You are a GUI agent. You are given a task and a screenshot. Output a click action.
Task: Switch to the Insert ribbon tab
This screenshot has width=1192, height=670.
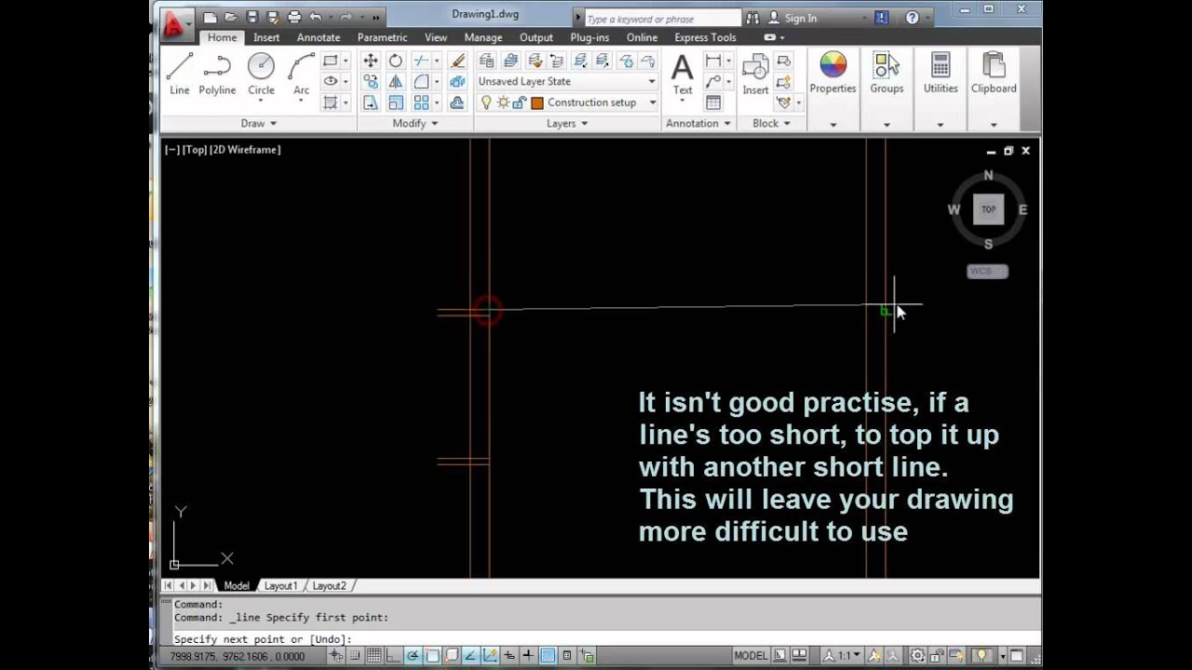click(x=266, y=37)
